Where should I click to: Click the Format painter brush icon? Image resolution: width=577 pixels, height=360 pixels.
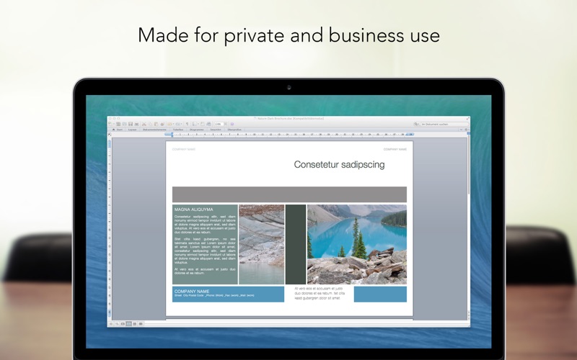point(162,124)
